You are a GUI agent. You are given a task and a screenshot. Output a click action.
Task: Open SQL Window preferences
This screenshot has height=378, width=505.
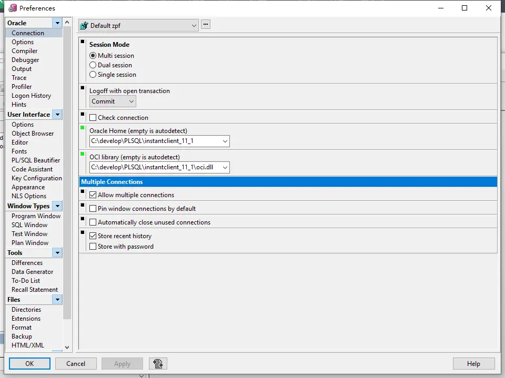(29, 224)
